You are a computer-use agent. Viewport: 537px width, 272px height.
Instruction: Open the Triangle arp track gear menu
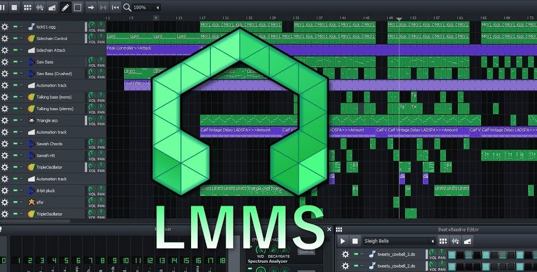[x=4, y=121]
